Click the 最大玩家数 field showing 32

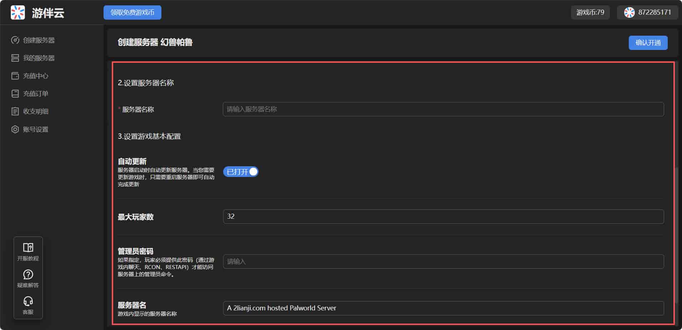[443, 217]
